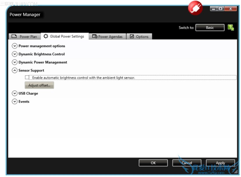Image resolution: width=241 pixels, height=177 pixels.
Task: Go to the Options tab
Action: coord(139,37)
